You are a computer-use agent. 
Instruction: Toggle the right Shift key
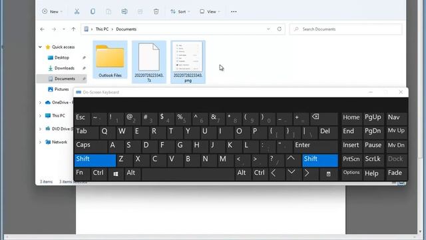(x=320, y=160)
